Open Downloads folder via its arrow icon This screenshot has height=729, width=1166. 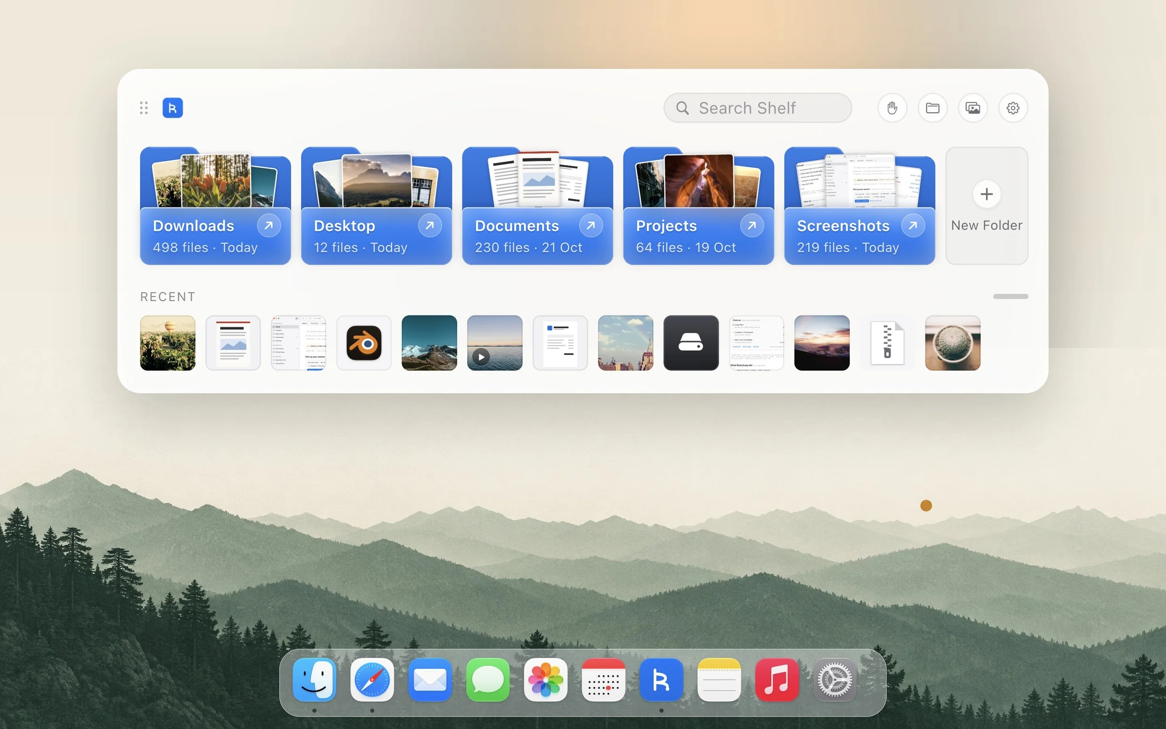pos(269,225)
